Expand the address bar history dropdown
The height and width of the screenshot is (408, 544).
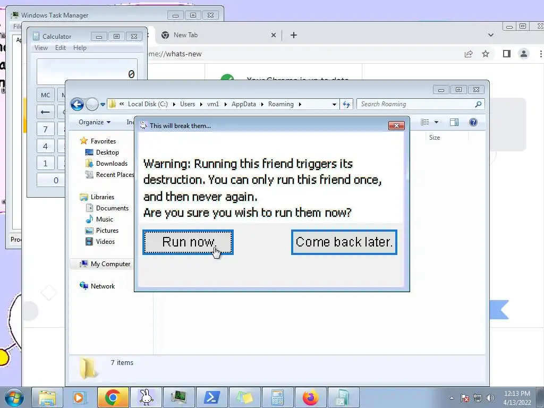pos(334,104)
